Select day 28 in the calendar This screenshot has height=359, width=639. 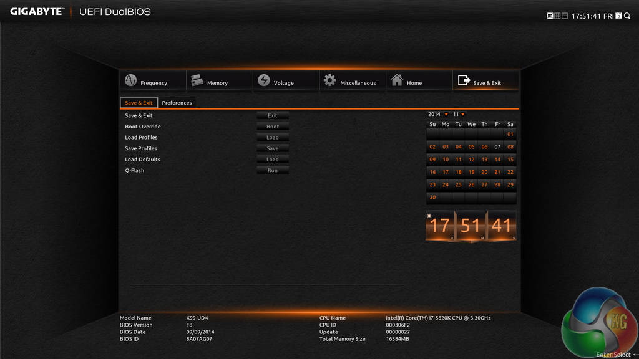click(497, 184)
